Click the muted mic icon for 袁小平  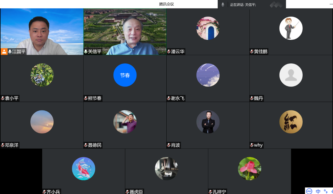[3, 98]
